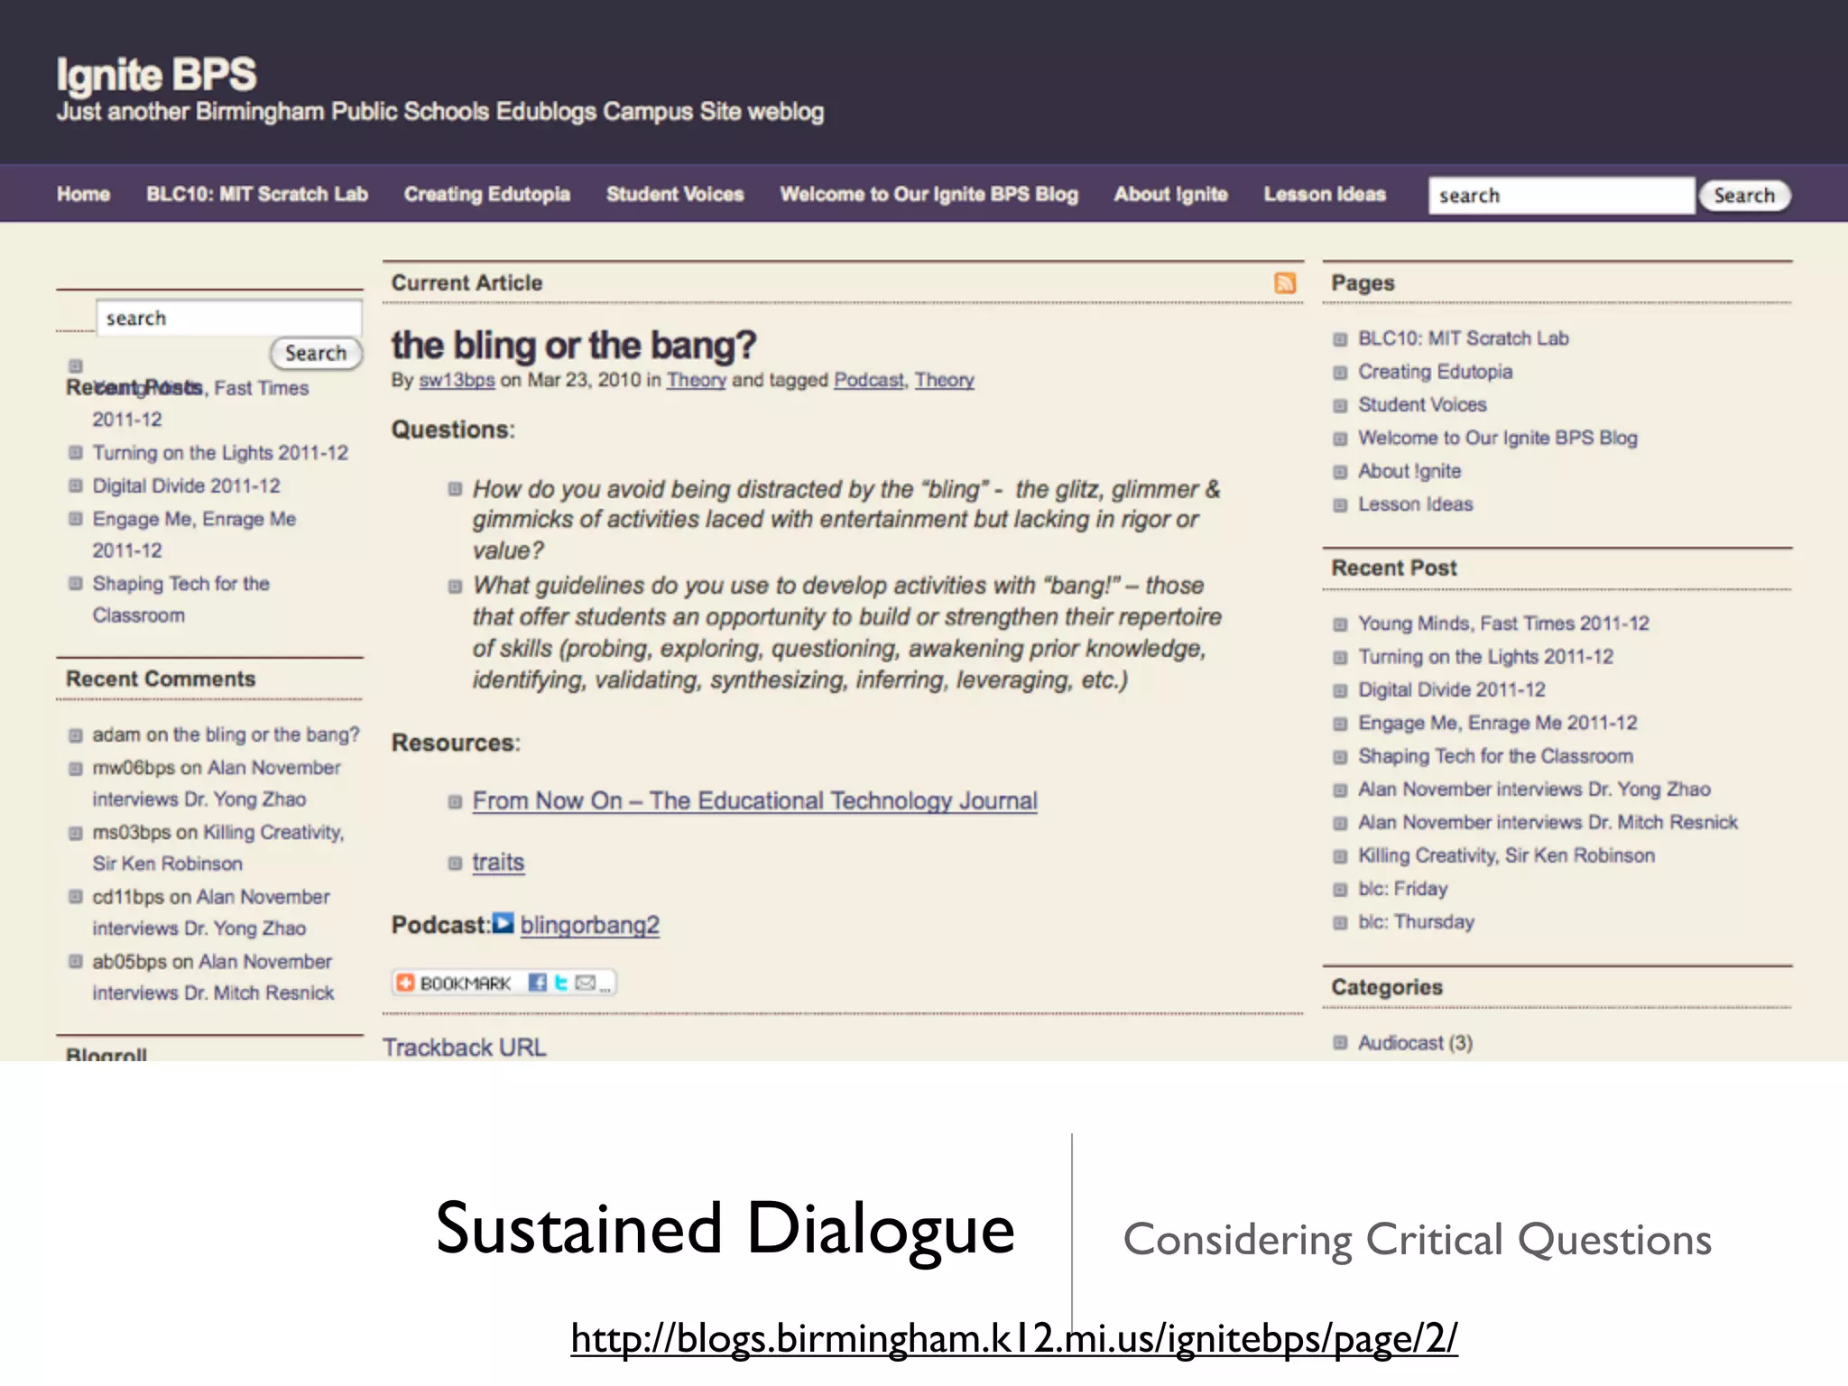Open the Podcast tag link
Screen dimensions: 1848x1386
(x=868, y=380)
